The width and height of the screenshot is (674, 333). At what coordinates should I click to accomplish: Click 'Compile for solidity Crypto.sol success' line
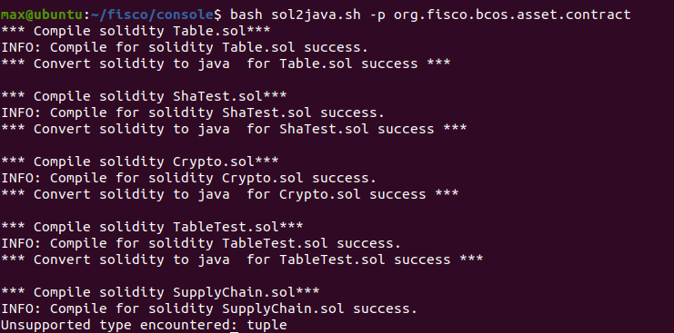tap(188, 178)
